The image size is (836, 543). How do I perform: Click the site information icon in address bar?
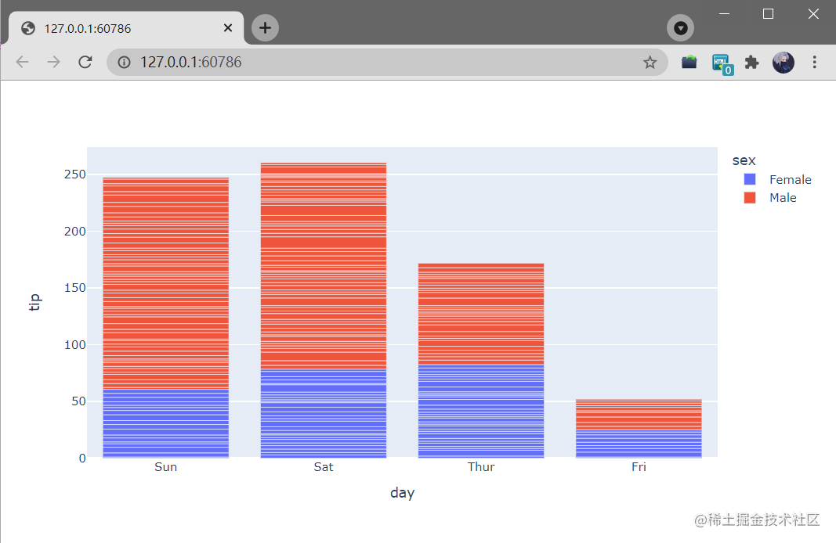click(125, 63)
